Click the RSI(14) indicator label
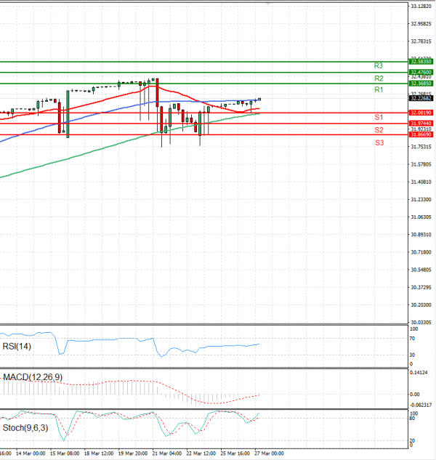 17,347
